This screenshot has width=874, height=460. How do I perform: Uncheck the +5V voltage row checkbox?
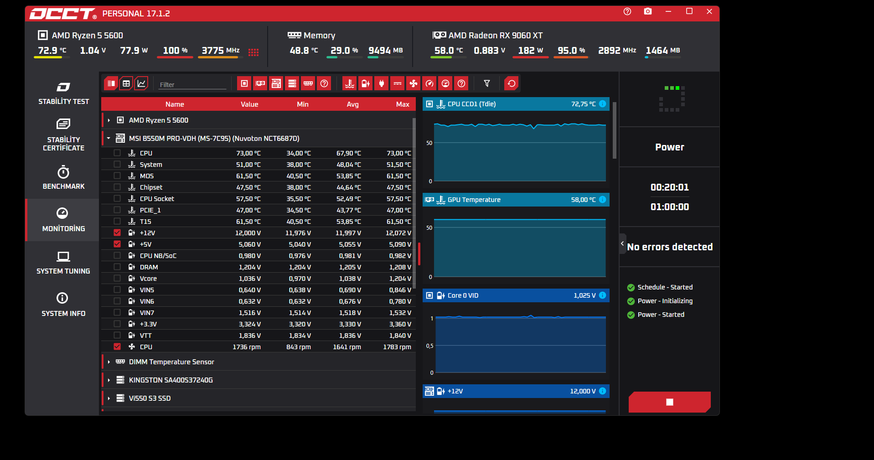(117, 244)
